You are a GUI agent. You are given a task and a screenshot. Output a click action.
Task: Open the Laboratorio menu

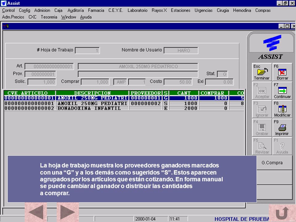[138, 10]
